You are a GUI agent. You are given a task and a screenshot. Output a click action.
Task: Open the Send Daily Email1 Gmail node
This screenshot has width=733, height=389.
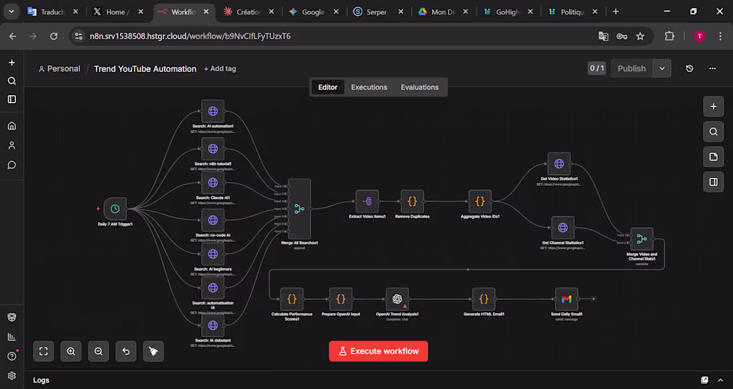(x=566, y=299)
